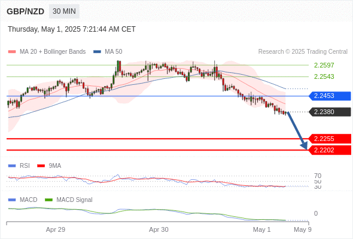Click the MA 50 legend label
353x239 pixels.
[114, 52]
